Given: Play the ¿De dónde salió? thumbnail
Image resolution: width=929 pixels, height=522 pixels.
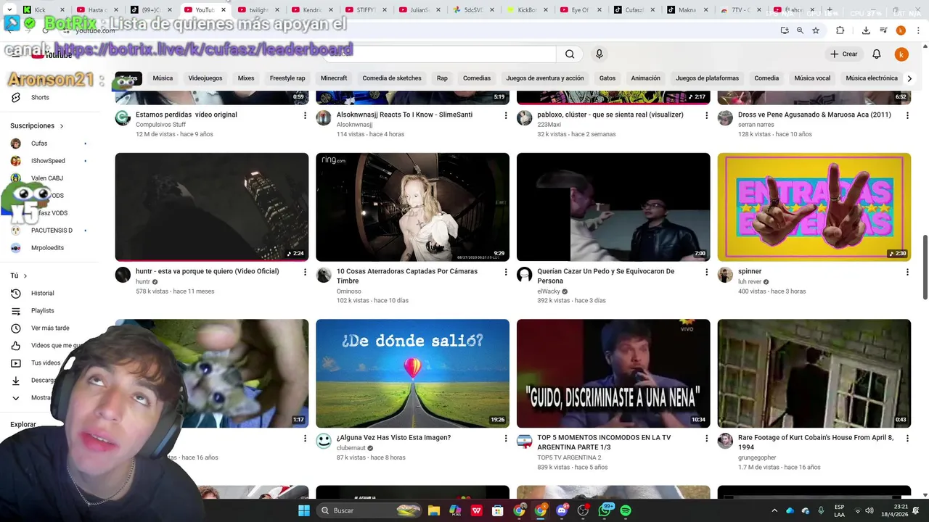Looking at the screenshot, I should coord(412,373).
